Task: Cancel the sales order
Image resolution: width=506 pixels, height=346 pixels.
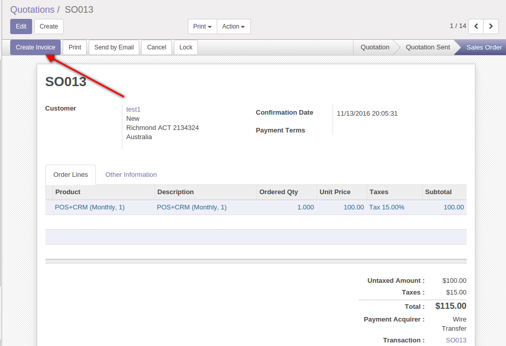Action: pos(157,47)
